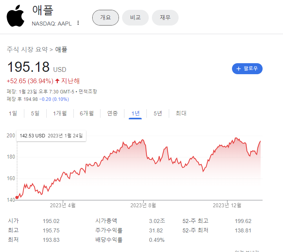Switch to the 비교 tab
The image size is (283, 252).
pos(135,18)
